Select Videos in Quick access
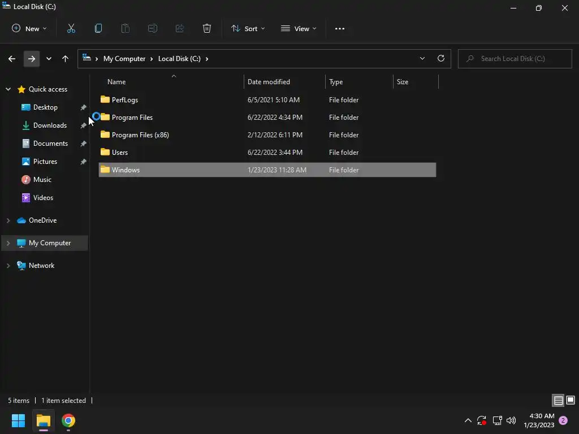Screen dimensions: 579x434 (x=43, y=197)
